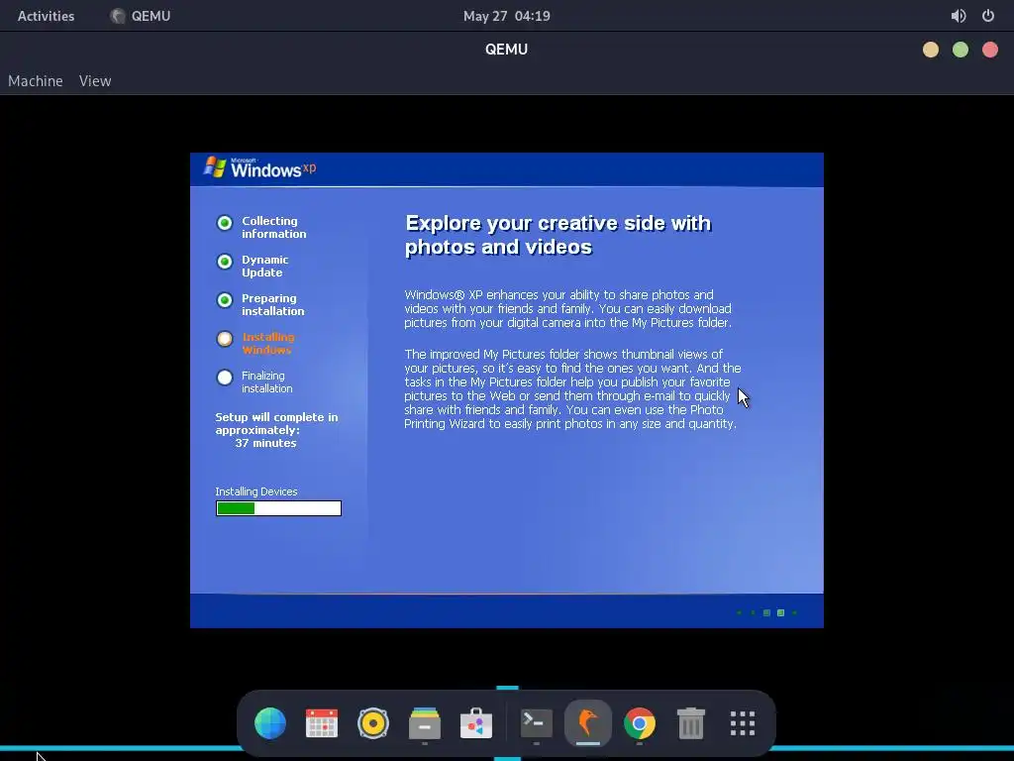Screen dimensions: 1014x761
Task: Maximize the QEMU window green button
Action: pos(961,50)
